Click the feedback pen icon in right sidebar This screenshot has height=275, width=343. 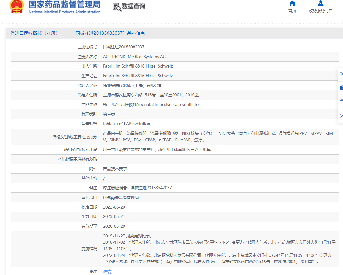(x=341, y=74)
